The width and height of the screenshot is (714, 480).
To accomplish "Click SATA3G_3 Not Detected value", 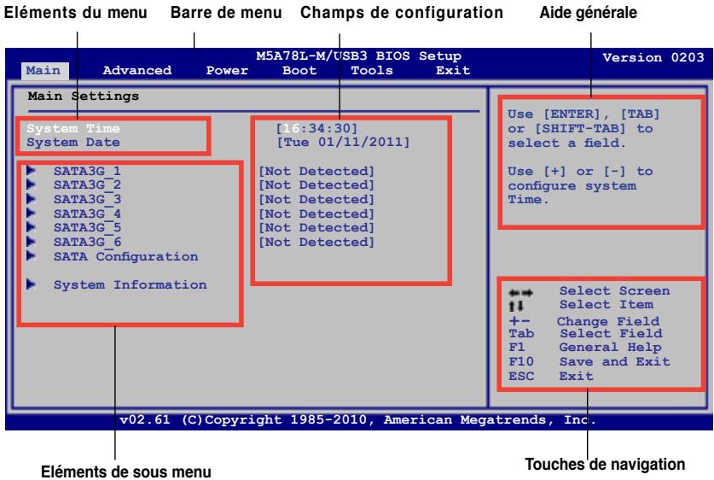I will pyautogui.click(x=316, y=200).
